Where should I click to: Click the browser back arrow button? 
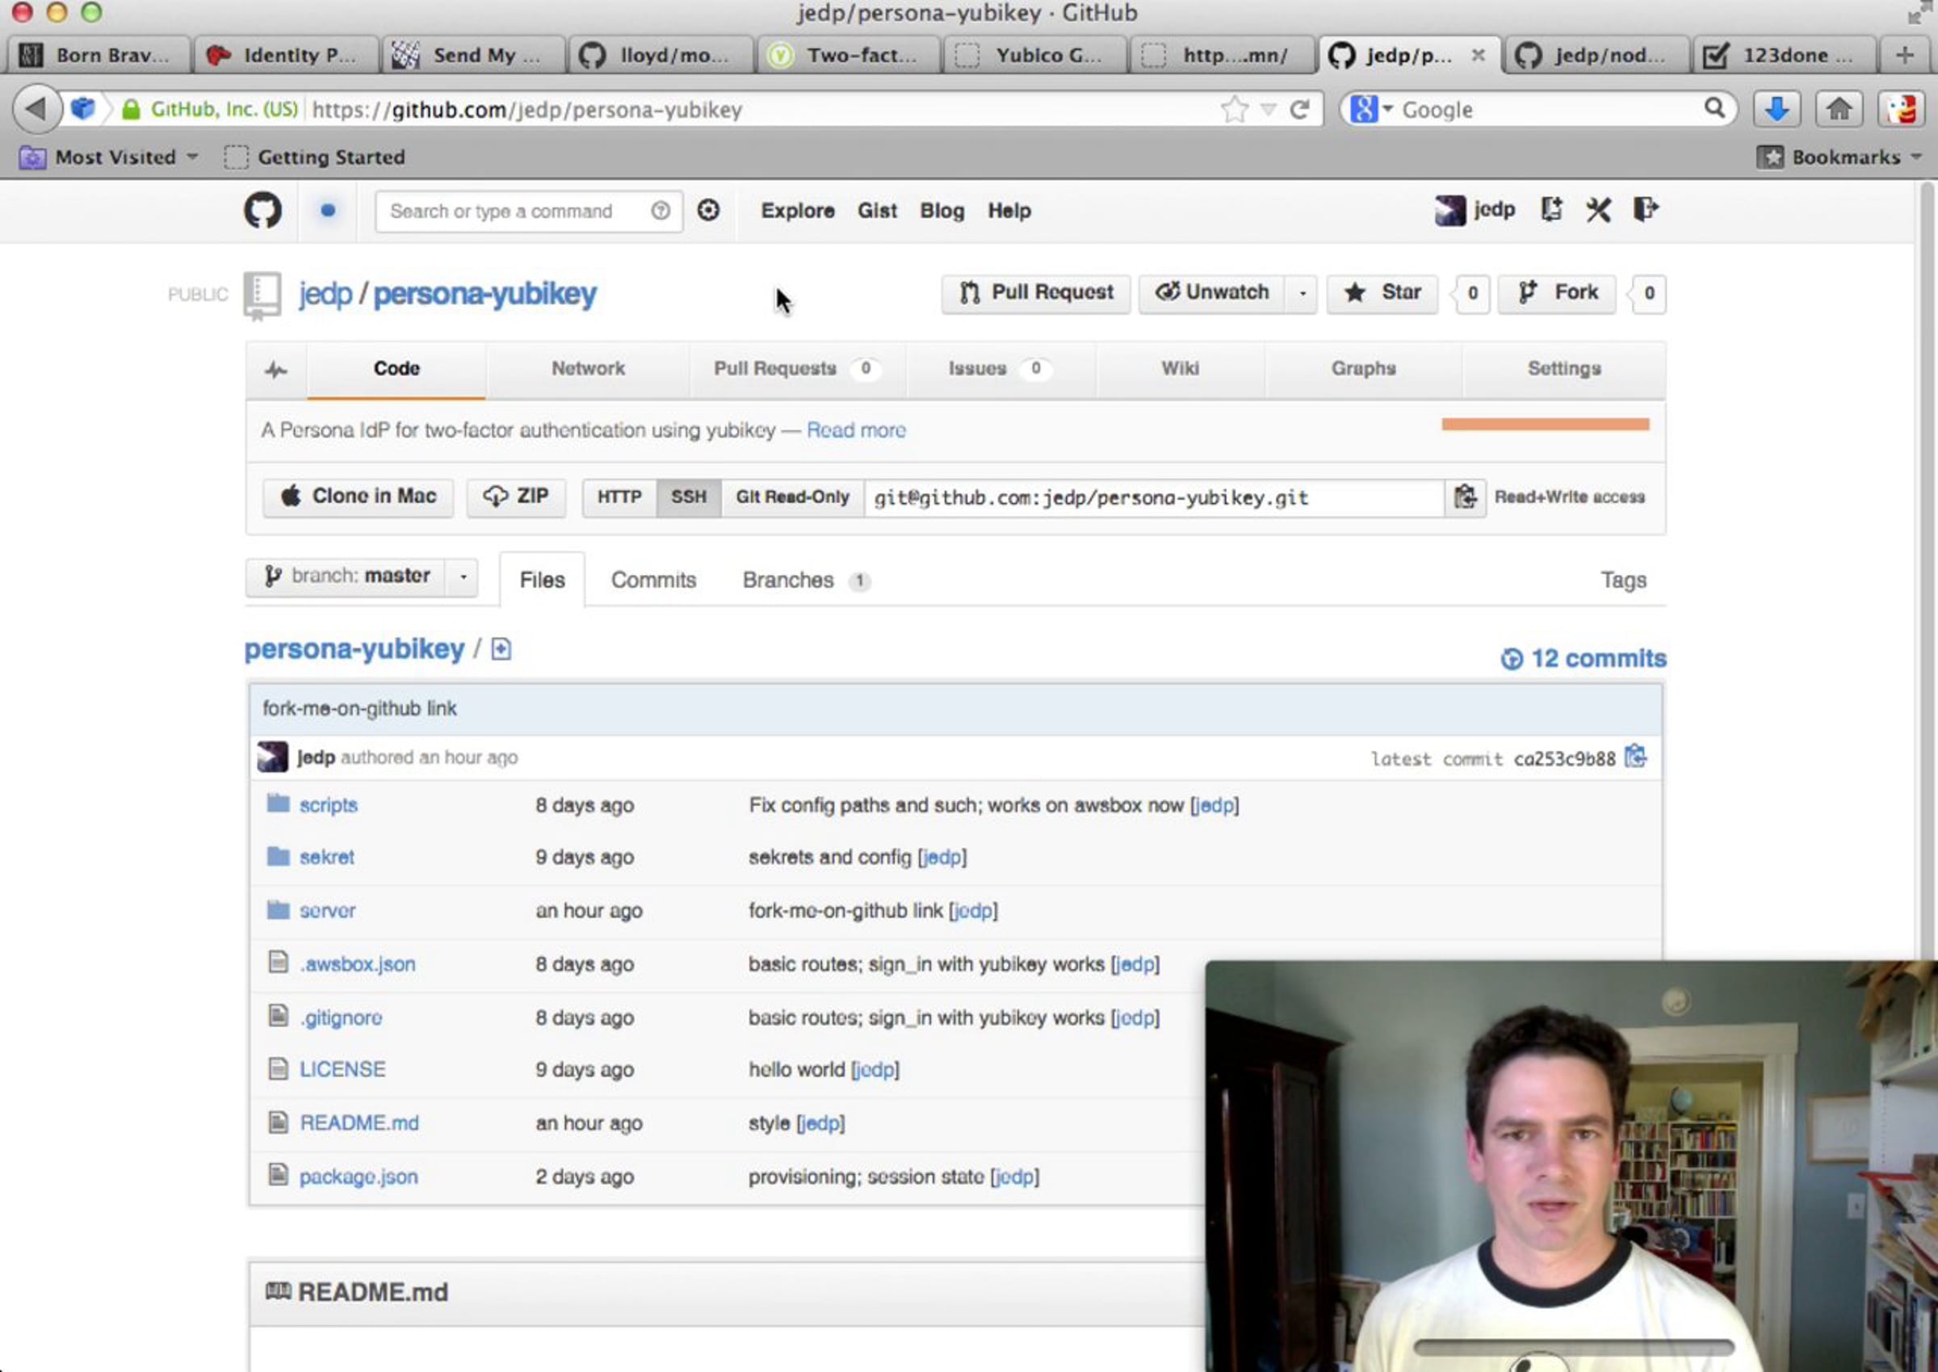pyautogui.click(x=36, y=109)
